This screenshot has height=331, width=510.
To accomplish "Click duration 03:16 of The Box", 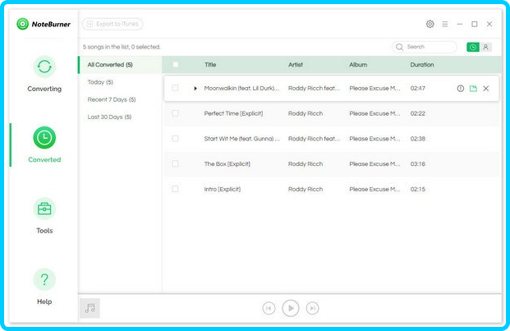I will (418, 164).
